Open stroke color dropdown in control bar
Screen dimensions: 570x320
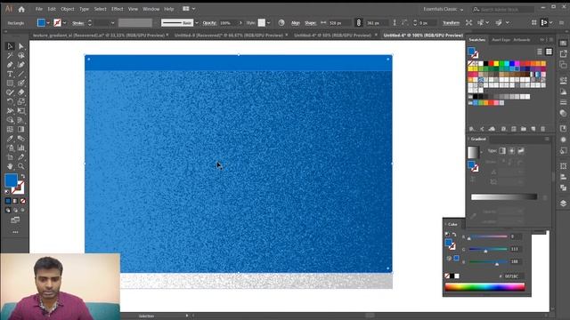click(x=64, y=23)
